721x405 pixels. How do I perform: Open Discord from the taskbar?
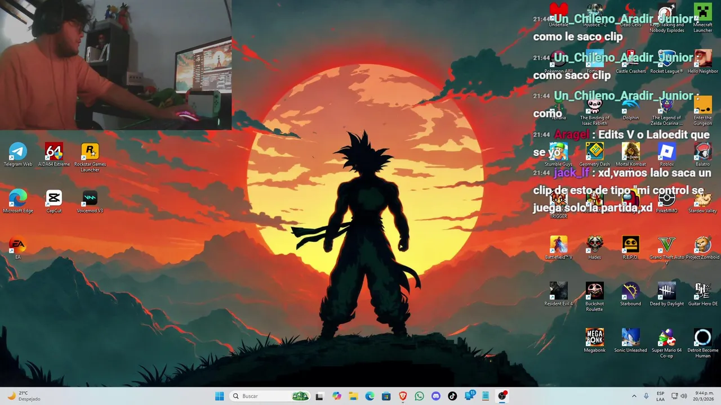(x=435, y=396)
